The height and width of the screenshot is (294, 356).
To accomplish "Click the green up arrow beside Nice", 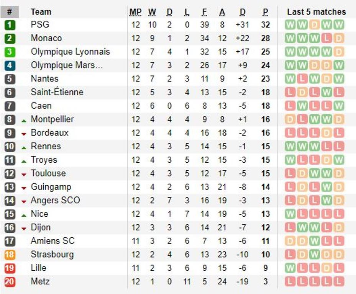I will (24, 215).
